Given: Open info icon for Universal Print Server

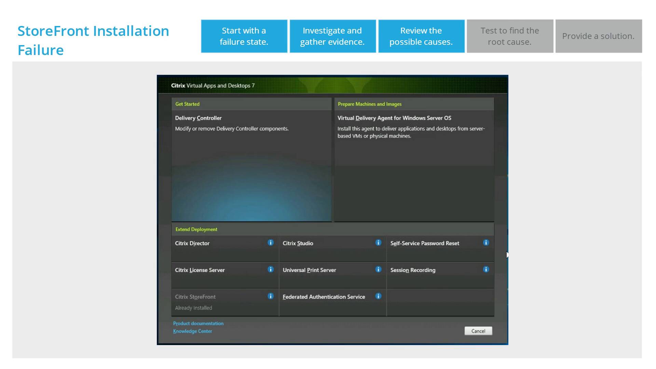Looking at the screenshot, I should pos(378,269).
